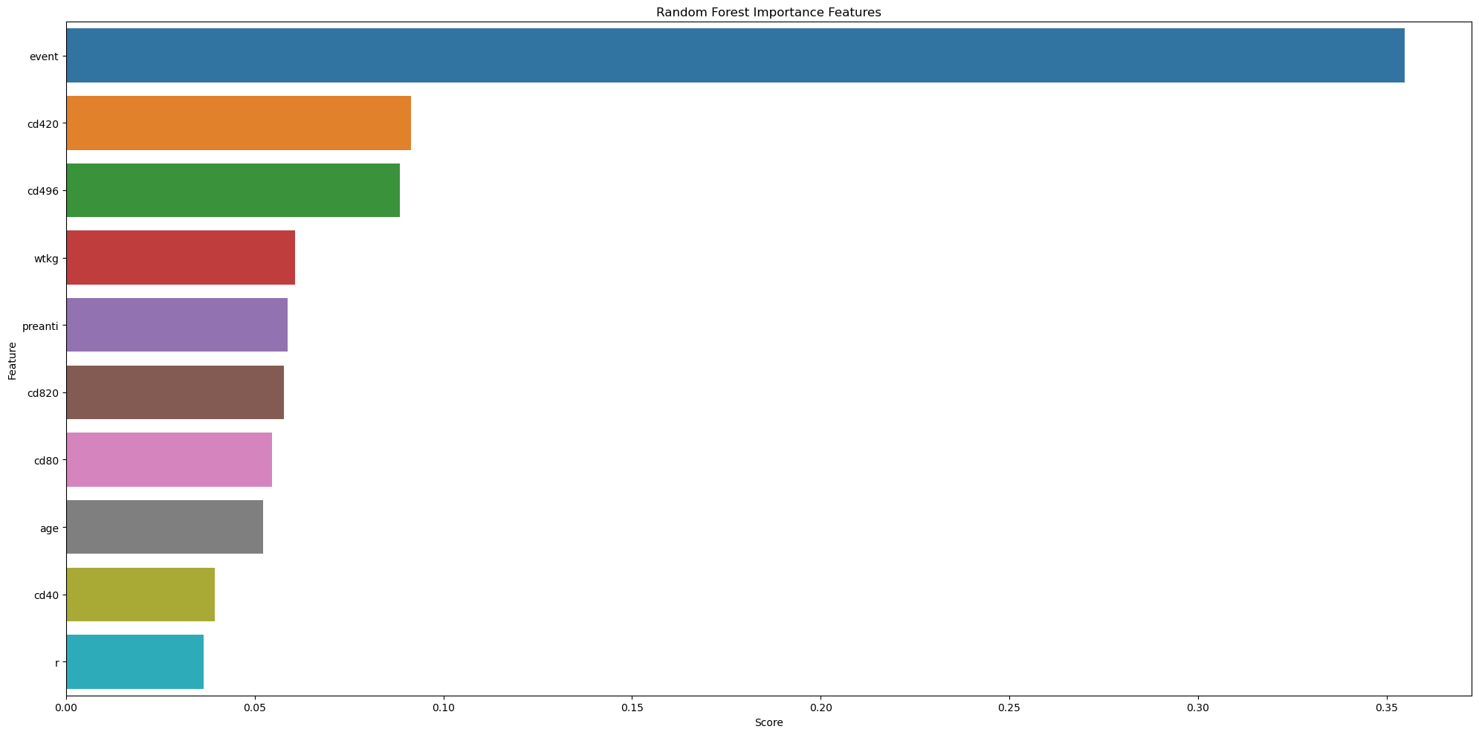Click the pink cd80 bar
Screen dimensions: 1479x735
pos(169,460)
